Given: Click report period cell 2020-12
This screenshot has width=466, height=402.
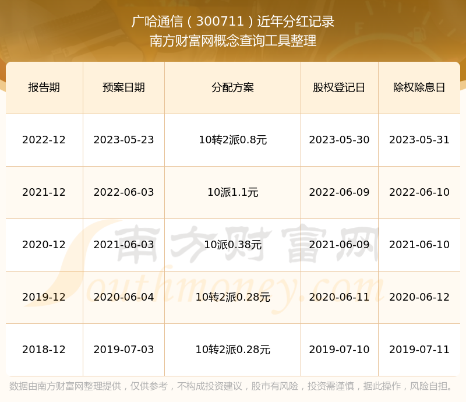Looking at the screenshot, I should [44, 245].
